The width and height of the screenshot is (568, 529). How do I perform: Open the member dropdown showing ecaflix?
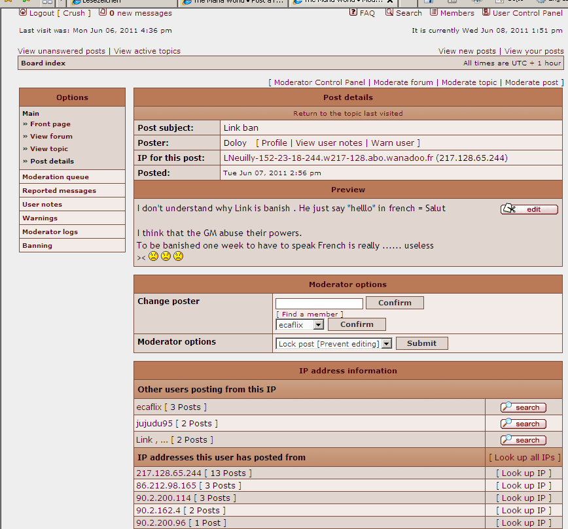click(300, 325)
